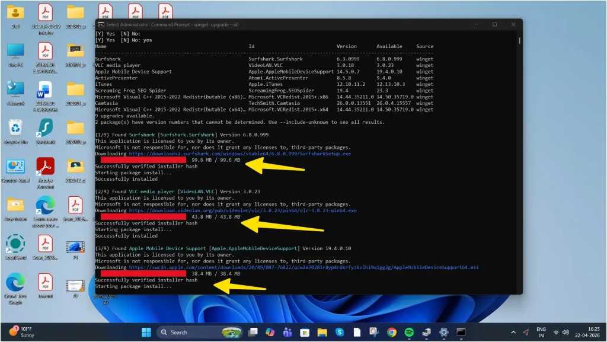The height and width of the screenshot is (342, 607).
Task: Select the ZURAIDE ELORRIAGA PDF file icon
Action: pos(45,58)
